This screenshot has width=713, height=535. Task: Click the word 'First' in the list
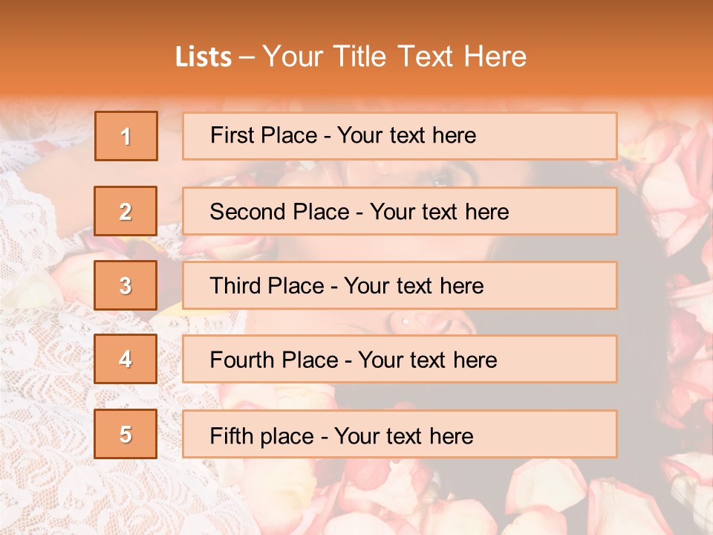232,135
